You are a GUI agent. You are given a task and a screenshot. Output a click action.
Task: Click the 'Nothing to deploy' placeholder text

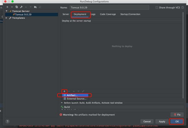[122, 46]
